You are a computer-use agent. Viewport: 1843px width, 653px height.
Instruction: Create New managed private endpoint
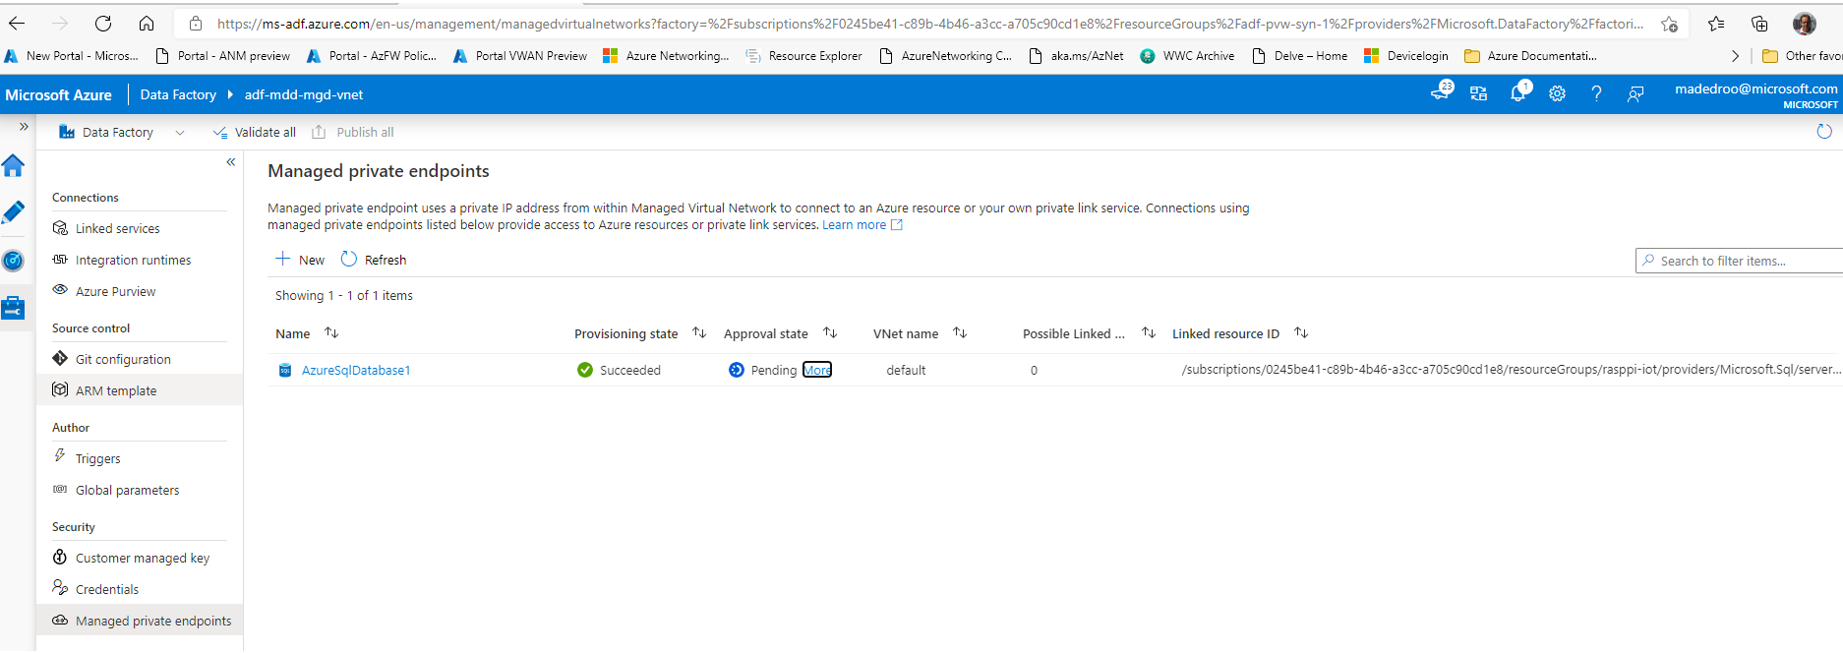tap(300, 260)
